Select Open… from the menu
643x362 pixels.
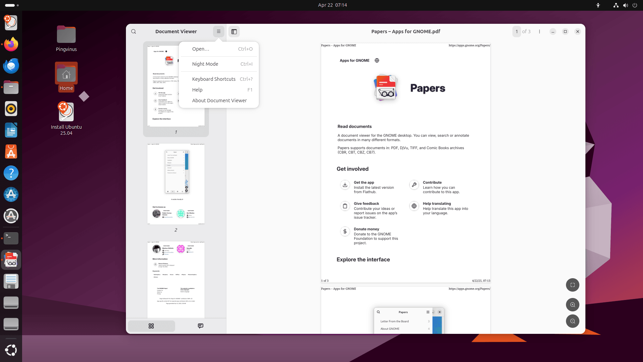(x=219, y=49)
